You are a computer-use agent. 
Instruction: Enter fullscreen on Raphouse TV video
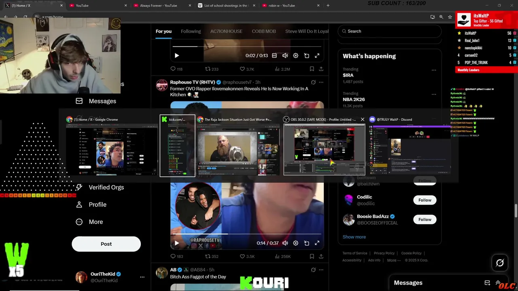click(x=317, y=243)
